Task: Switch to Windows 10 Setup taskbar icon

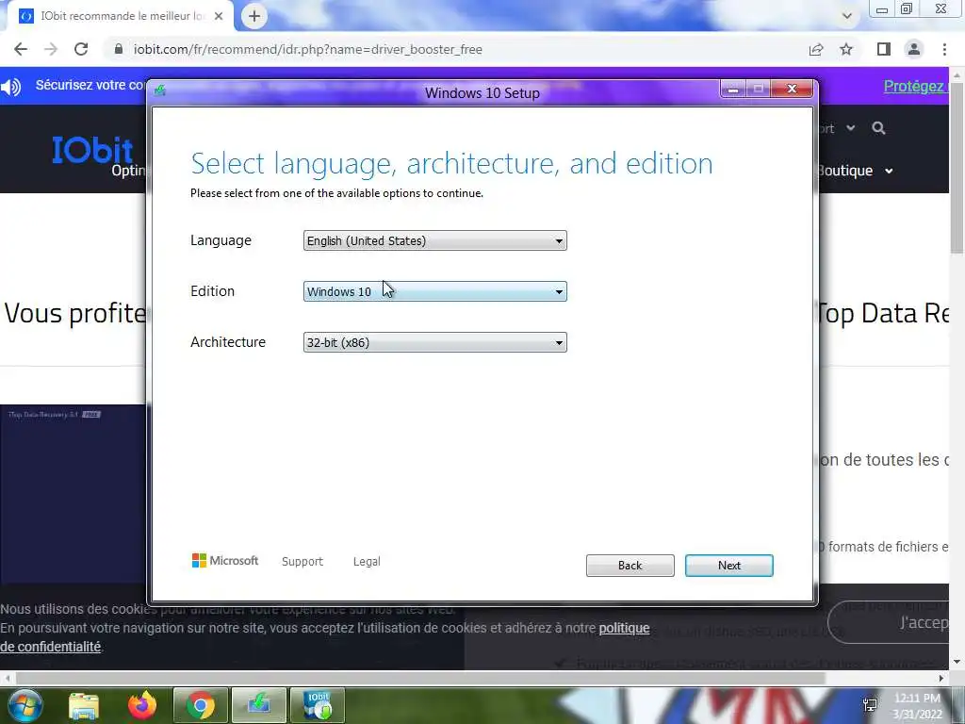Action: (259, 705)
